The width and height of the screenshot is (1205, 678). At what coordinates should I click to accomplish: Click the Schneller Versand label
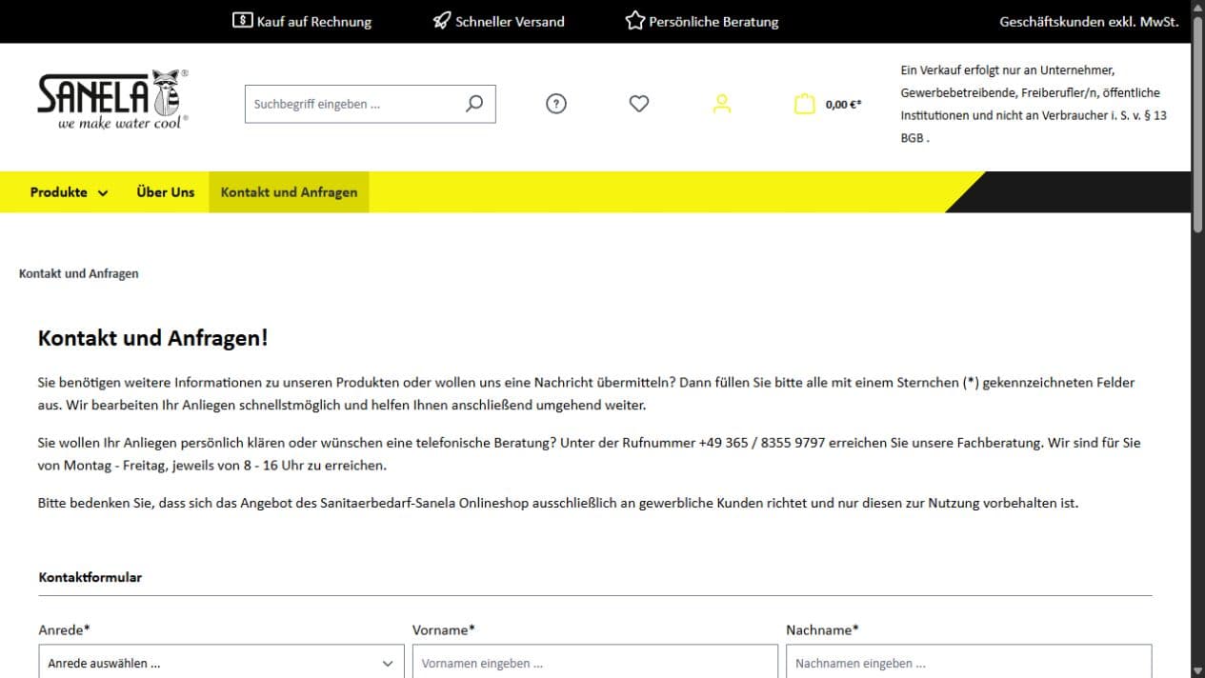pyautogui.click(x=510, y=21)
